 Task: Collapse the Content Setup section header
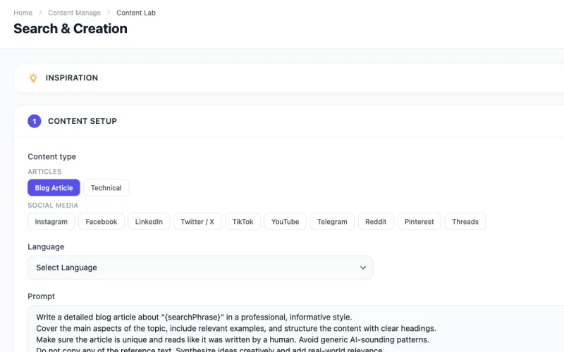click(289, 121)
